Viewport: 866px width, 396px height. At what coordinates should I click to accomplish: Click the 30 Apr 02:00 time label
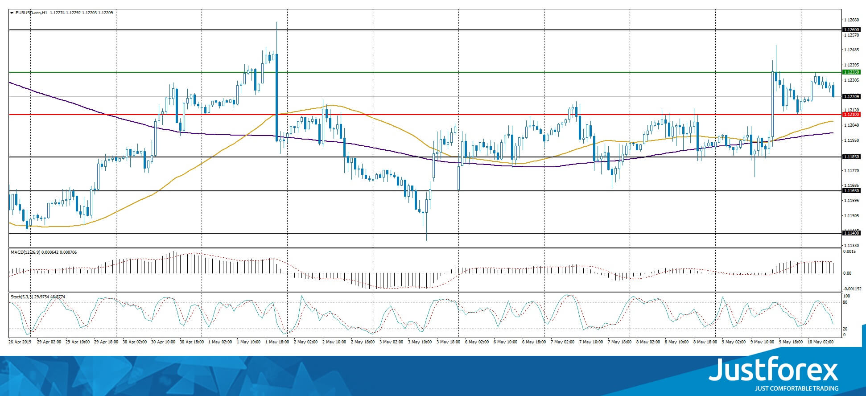(x=135, y=342)
